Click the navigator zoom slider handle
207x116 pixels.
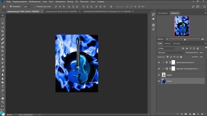click(185, 39)
